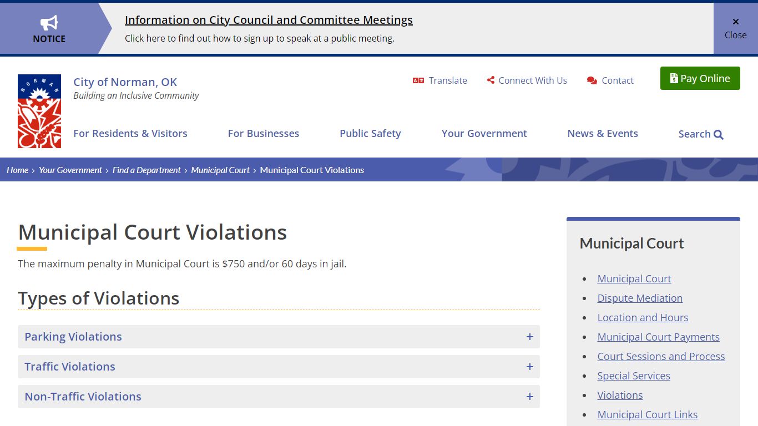
Task: Click the City of Norman logo
Action: [x=39, y=111]
